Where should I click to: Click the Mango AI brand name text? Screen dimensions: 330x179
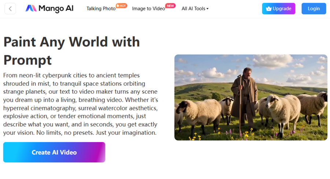coord(56,9)
